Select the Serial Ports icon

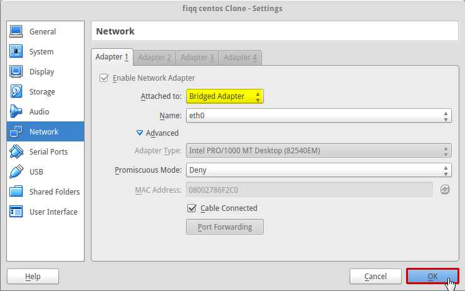(16, 151)
